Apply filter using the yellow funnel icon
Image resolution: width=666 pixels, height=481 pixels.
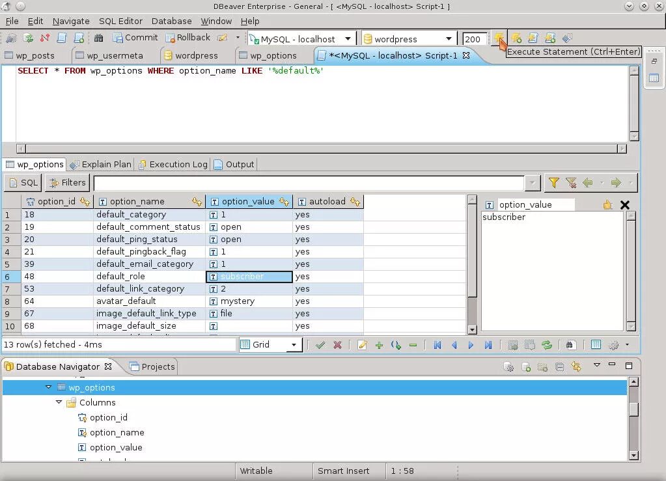point(553,182)
